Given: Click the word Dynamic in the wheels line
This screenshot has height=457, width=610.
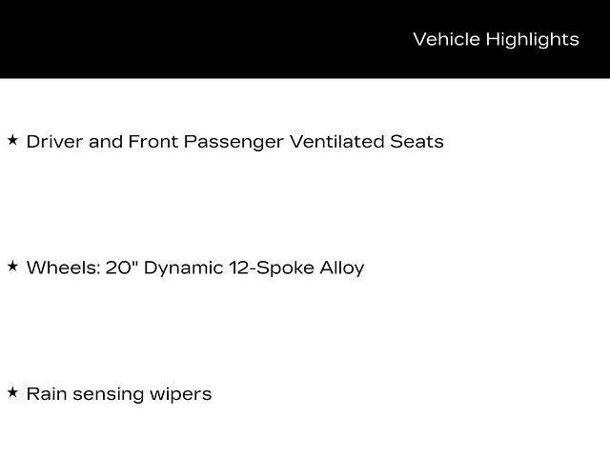Looking at the screenshot, I should pyautogui.click(x=183, y=268).
